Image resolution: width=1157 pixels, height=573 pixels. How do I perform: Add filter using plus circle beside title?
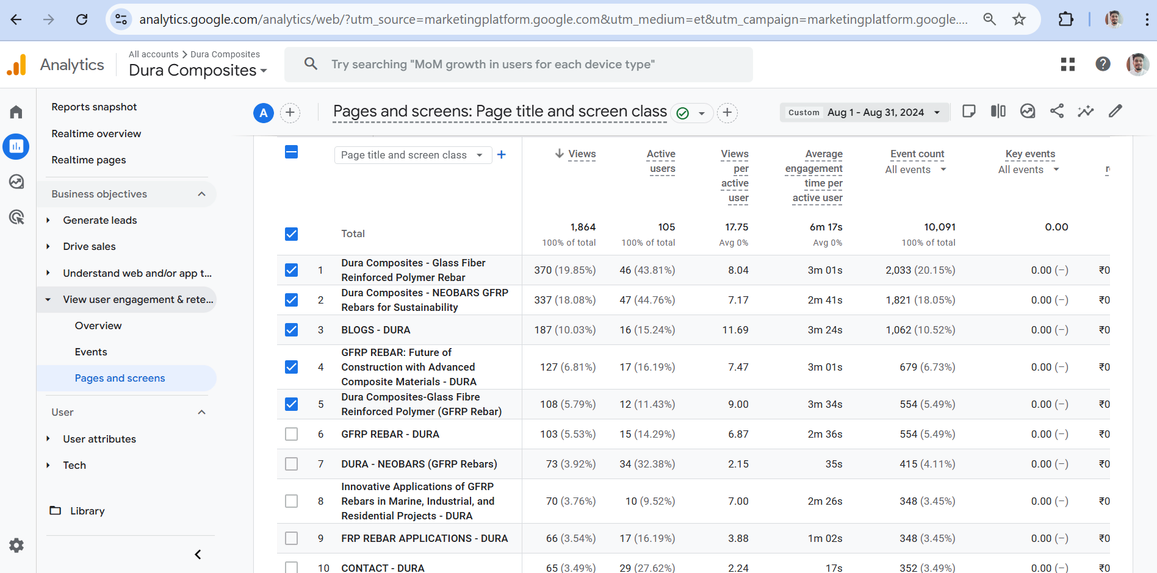[727, 113]
